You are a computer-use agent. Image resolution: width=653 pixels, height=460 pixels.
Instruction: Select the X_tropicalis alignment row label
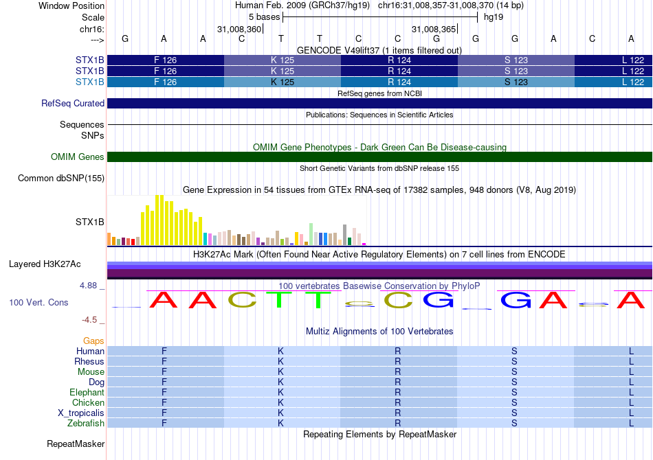pos(81,413)
